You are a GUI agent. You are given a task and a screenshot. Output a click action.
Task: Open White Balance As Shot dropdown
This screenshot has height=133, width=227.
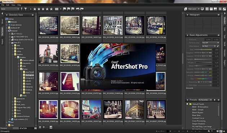tap(209, 46)
